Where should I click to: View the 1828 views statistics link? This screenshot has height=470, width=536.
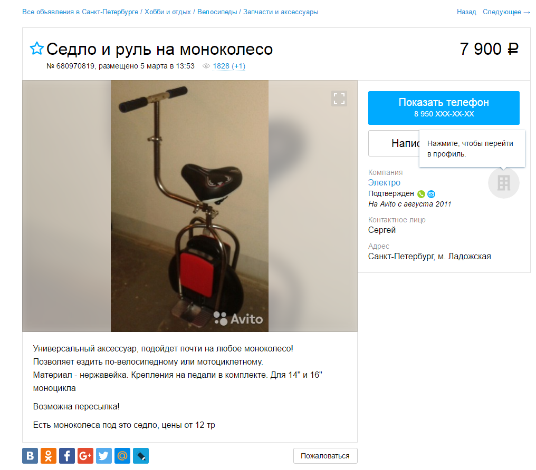pos(228,66)
